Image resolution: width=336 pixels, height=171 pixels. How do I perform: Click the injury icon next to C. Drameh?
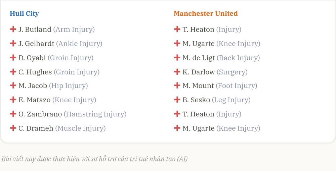(13, 128)
